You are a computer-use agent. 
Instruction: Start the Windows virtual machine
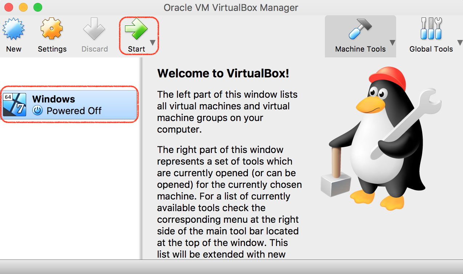[136, 36]
